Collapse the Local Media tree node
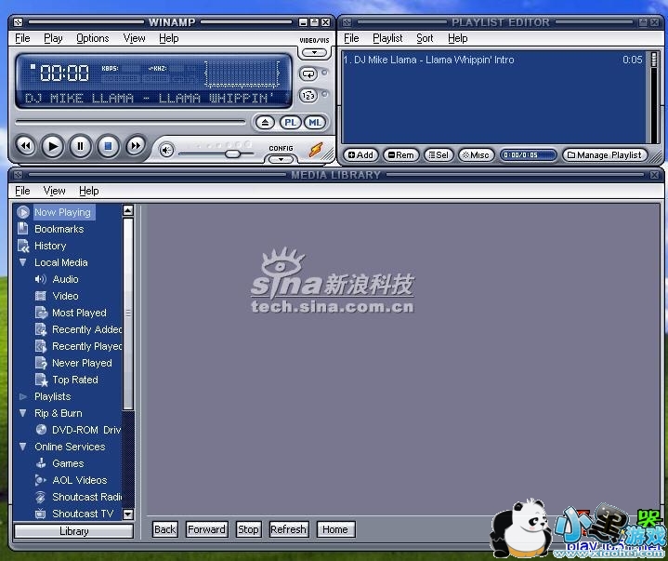The image size is (668, 561). [23, 262]
